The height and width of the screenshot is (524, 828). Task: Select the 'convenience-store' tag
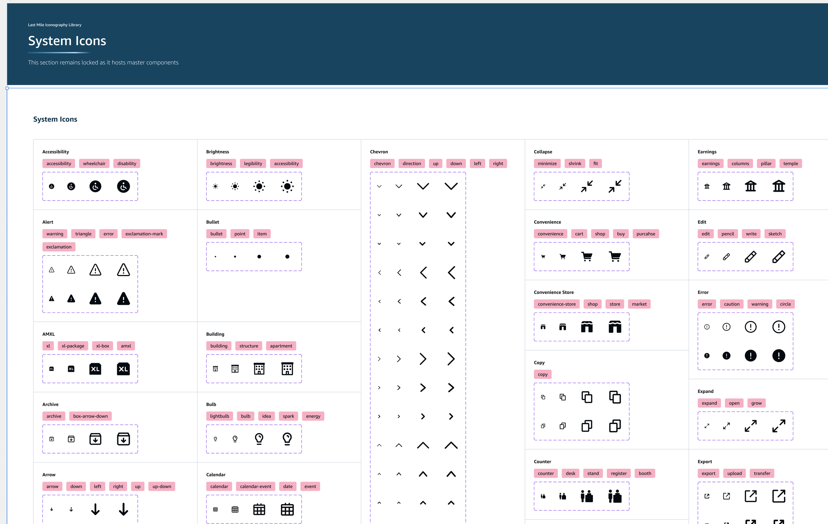(x=557, y=304)
